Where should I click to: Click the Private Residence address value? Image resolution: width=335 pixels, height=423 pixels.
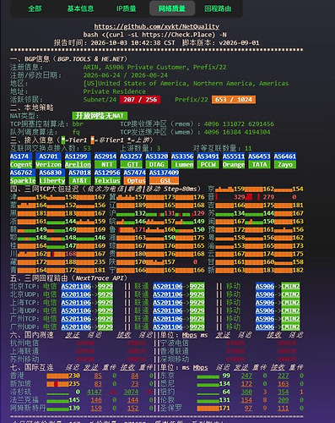pyautogui.click(x=114, y=91)
